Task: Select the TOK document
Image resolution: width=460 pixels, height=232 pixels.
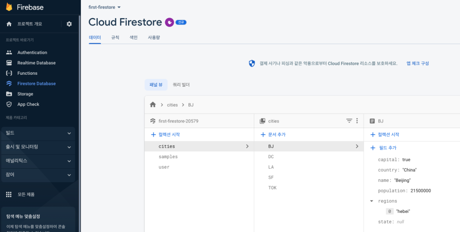Action: click(x=309, y=188)
